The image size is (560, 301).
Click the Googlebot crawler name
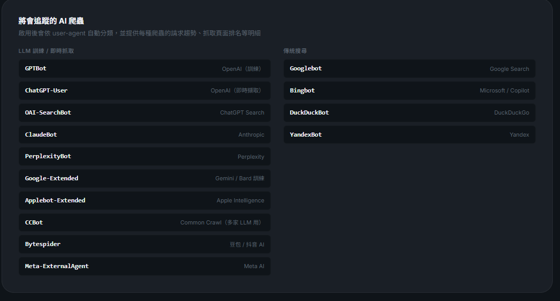tap(306, 68)
